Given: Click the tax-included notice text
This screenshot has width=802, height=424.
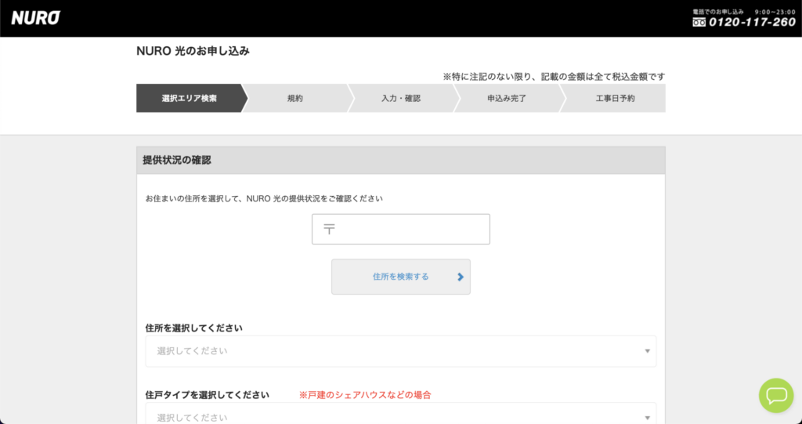Looking at the screenshot, I should point(554,76).
